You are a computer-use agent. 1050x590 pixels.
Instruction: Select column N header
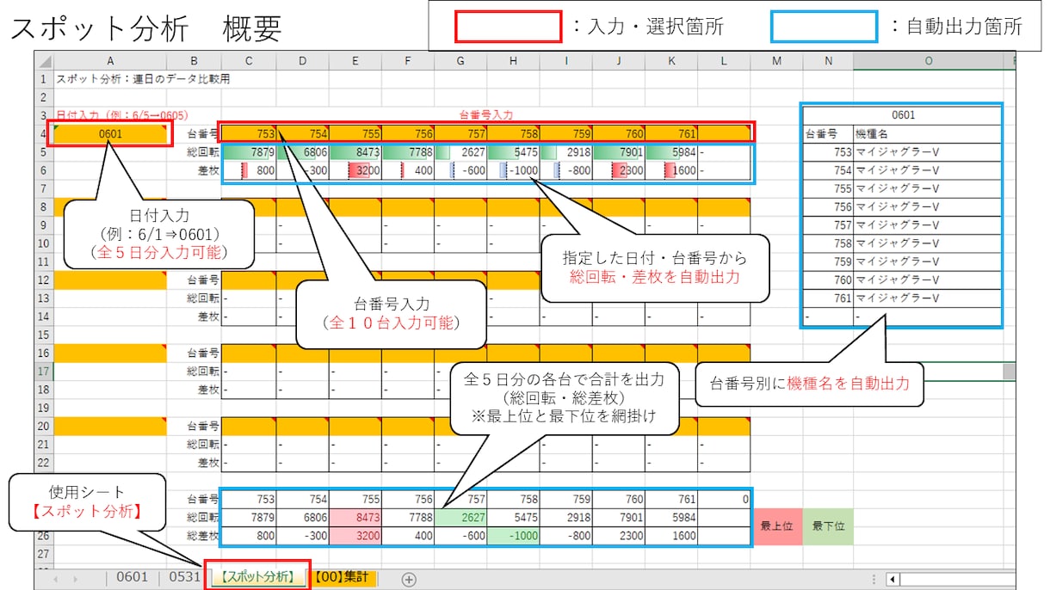point(828,61)
